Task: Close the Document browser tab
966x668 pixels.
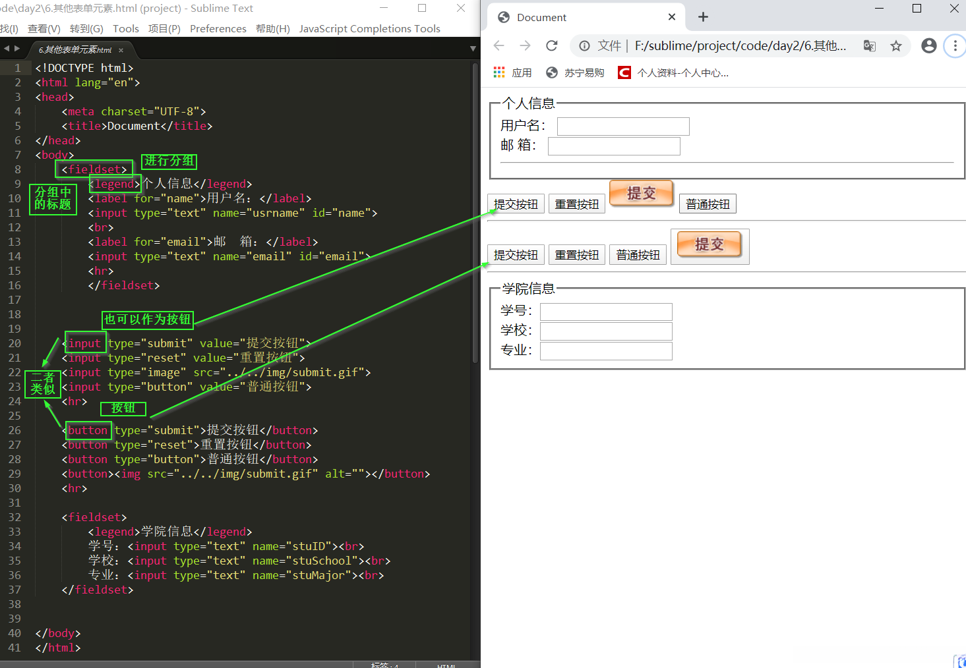Action: pos(672,17)
